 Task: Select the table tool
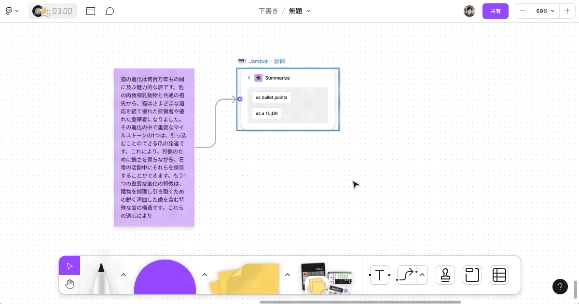pyautogui.click(x=499, y=275)
